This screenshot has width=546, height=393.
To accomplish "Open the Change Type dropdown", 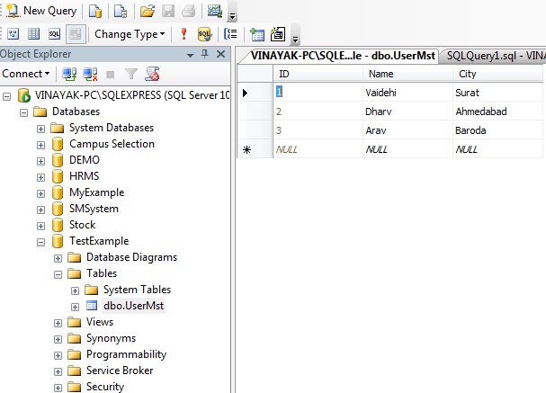I will 130,34.
